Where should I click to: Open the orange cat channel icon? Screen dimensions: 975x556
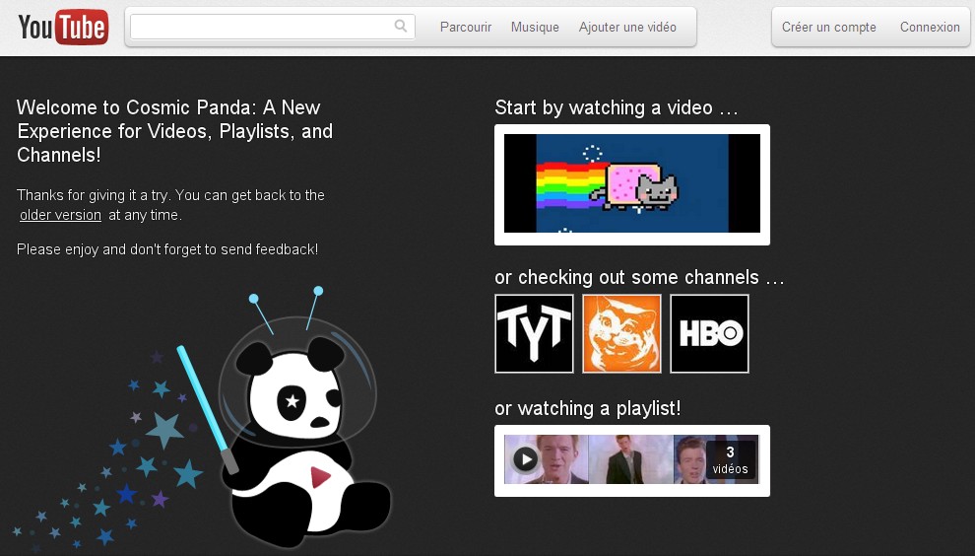click(621, 334)
